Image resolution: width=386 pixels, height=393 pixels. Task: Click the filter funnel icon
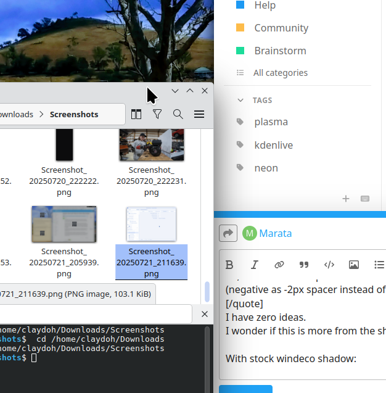tap(157, 114)
